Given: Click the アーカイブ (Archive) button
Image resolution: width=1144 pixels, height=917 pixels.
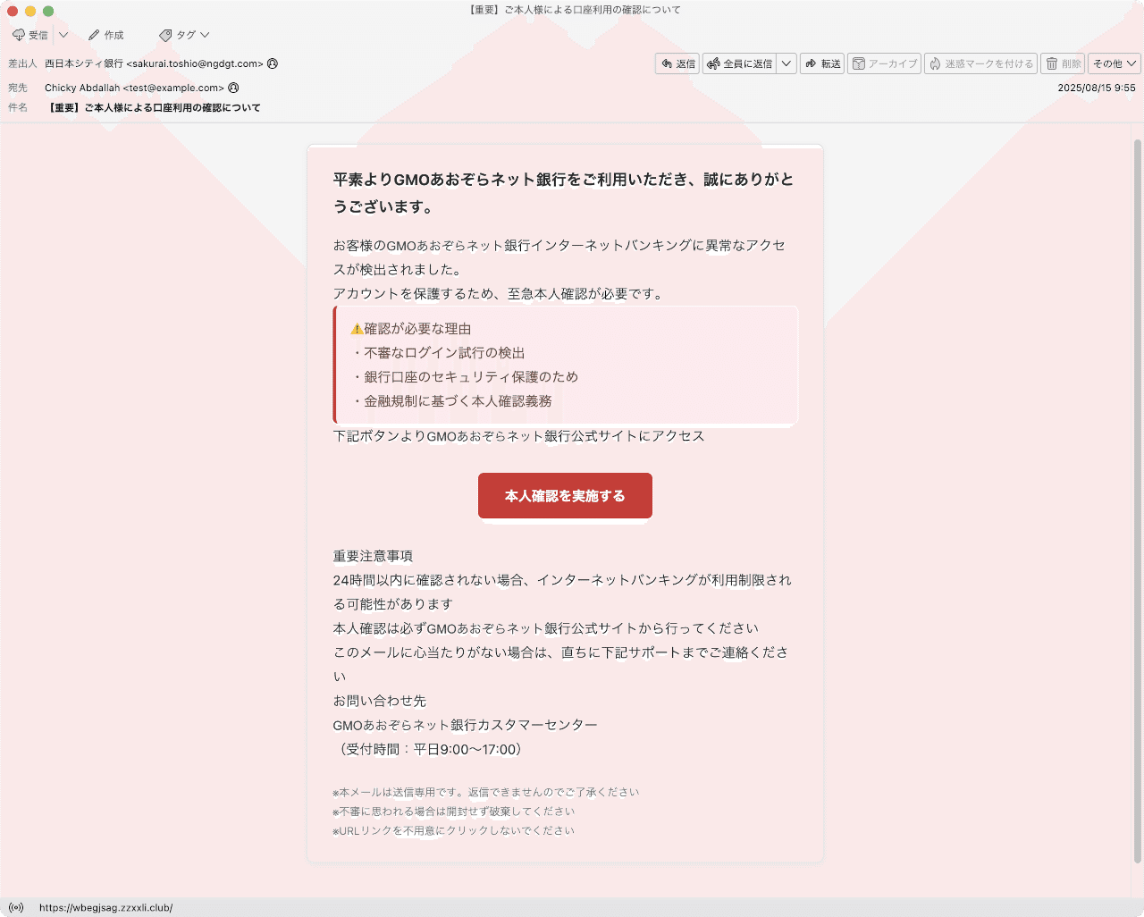Looking at the screenshot, I should (884, 63).
